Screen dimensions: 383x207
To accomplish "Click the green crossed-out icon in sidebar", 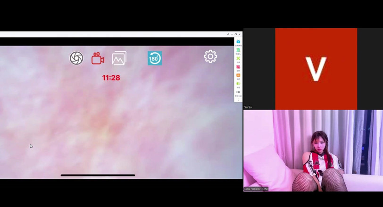I will [x=238, y=50].
